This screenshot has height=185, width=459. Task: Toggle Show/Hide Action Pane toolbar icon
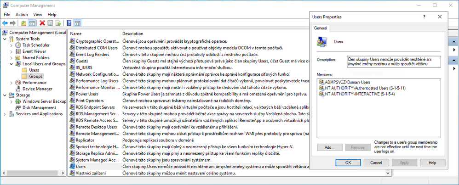(78, 23)
